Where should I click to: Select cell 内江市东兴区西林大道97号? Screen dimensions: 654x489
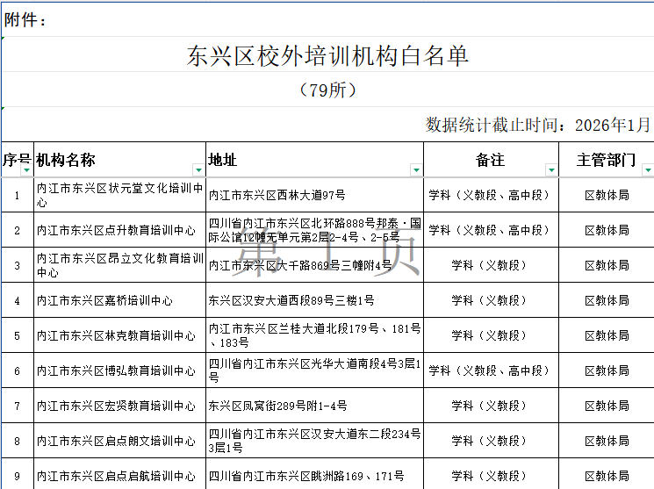pos(314,195)
